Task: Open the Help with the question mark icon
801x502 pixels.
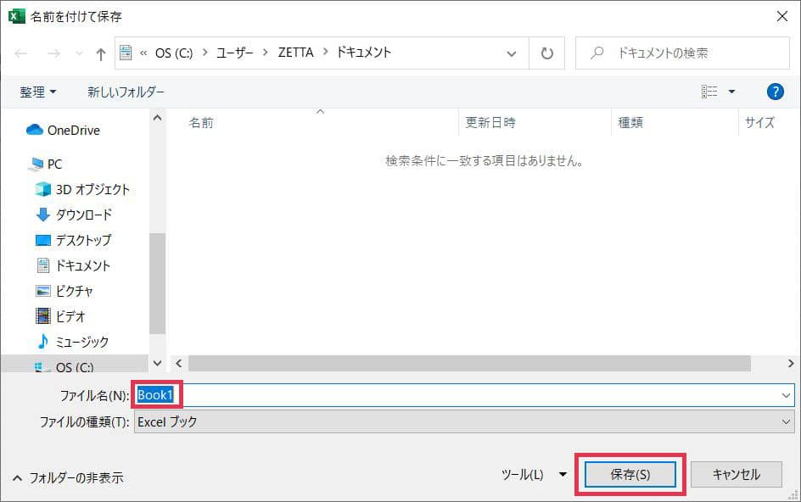Action: pyautogui.click(x=775, y=91)
